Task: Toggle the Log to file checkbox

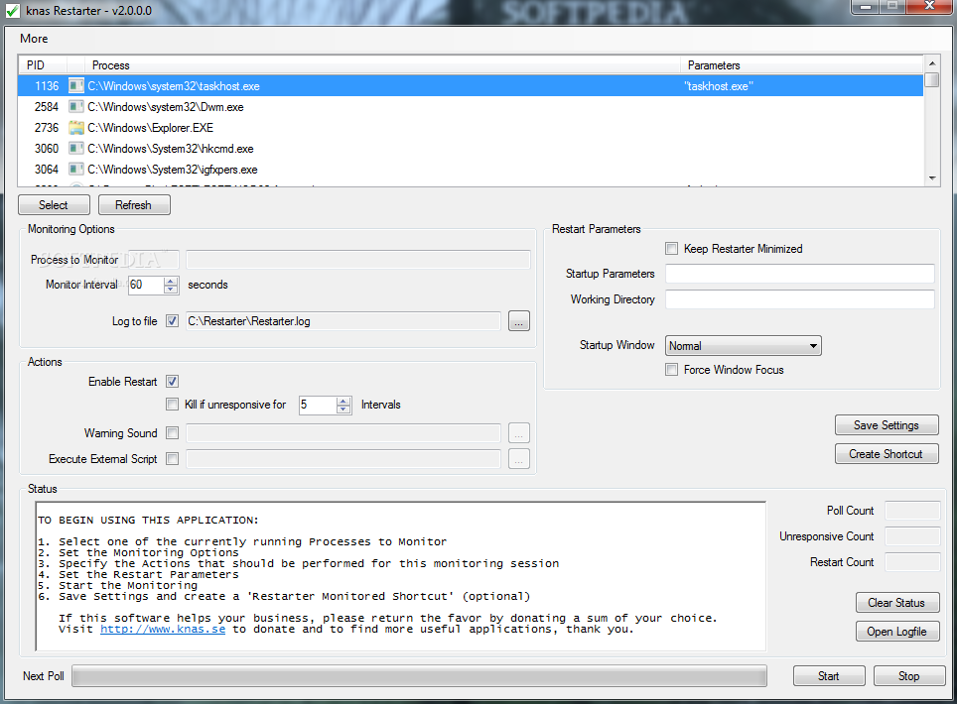Action: coord(172,320)
